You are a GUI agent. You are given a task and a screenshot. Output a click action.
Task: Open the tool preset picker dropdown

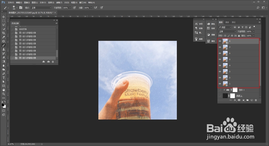click(8, 8)
